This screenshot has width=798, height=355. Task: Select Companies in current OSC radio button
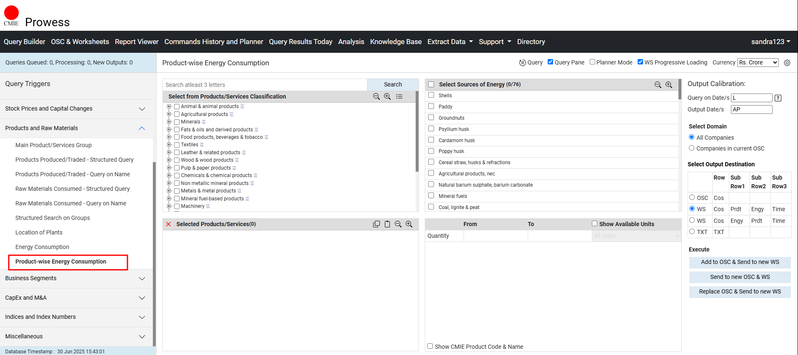[691, 148]
